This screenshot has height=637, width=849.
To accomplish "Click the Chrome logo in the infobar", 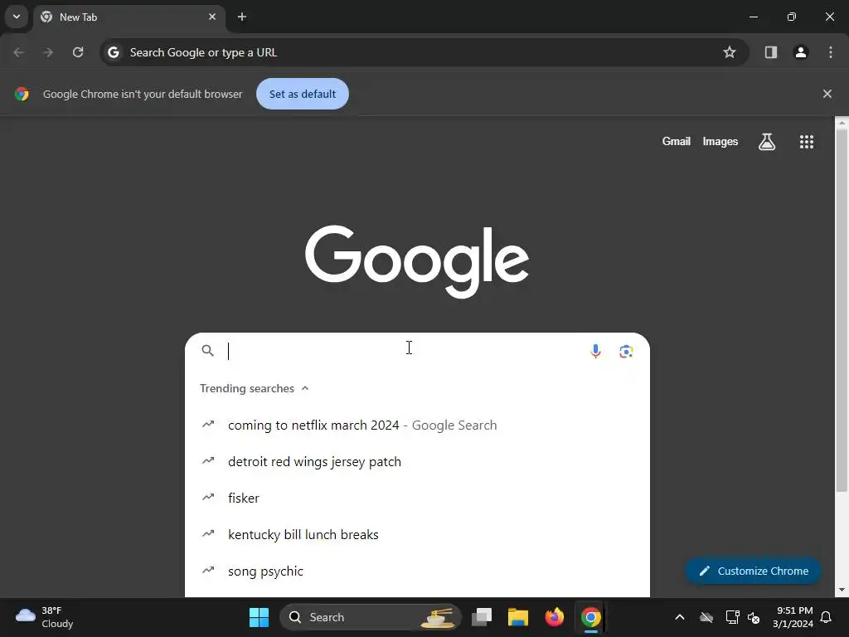I will coord(22,94).
